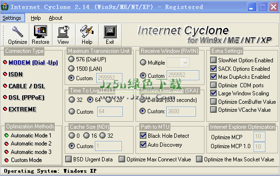
Task: Select the Custom Time To Live option
Action: [72, 111]
